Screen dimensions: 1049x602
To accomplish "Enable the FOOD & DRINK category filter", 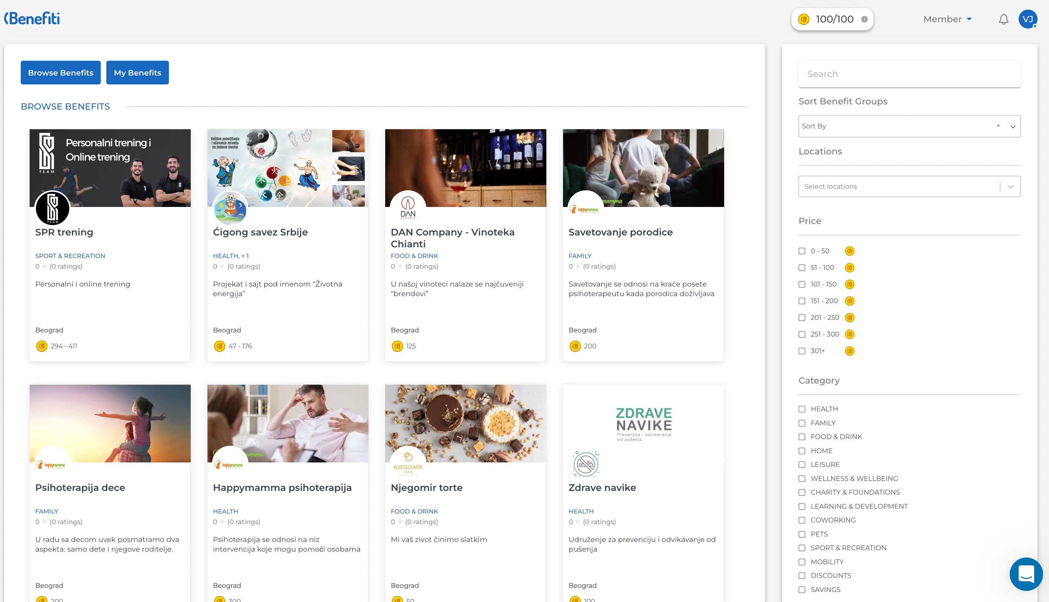I will (802, 437).
